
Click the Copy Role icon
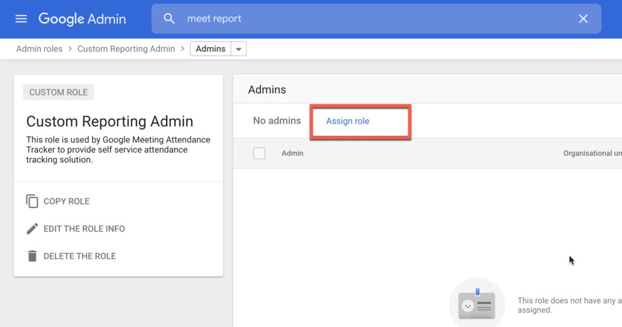click(32, 202)
